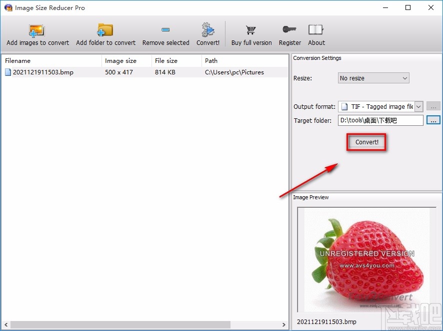Click Add images to convert icon
Viewport: 443px width, 331px height.
pos(37,30)
